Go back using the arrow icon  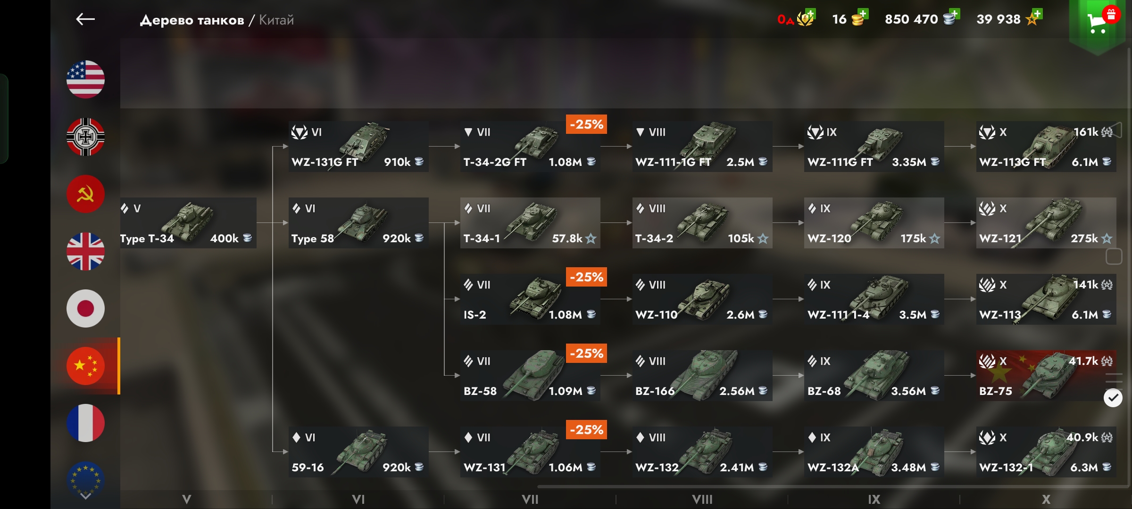85,19
